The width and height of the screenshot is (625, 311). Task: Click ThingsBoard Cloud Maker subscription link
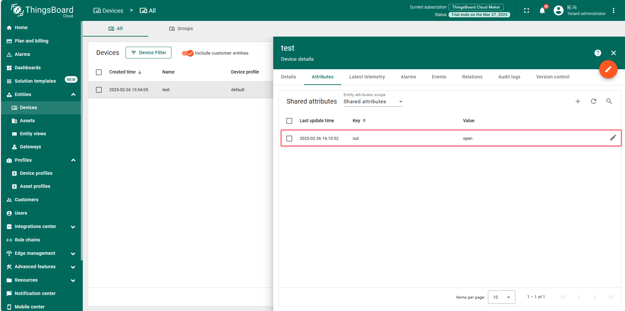pyautogui.click(x=476, y=7)
